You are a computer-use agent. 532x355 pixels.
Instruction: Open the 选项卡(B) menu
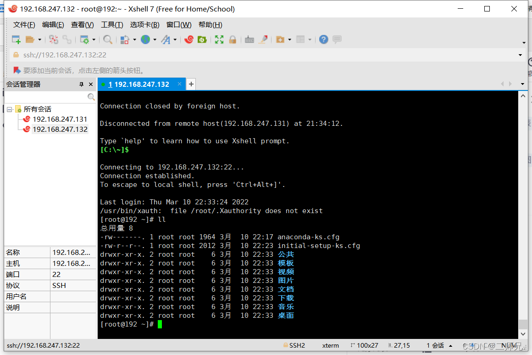click(144, 24)
